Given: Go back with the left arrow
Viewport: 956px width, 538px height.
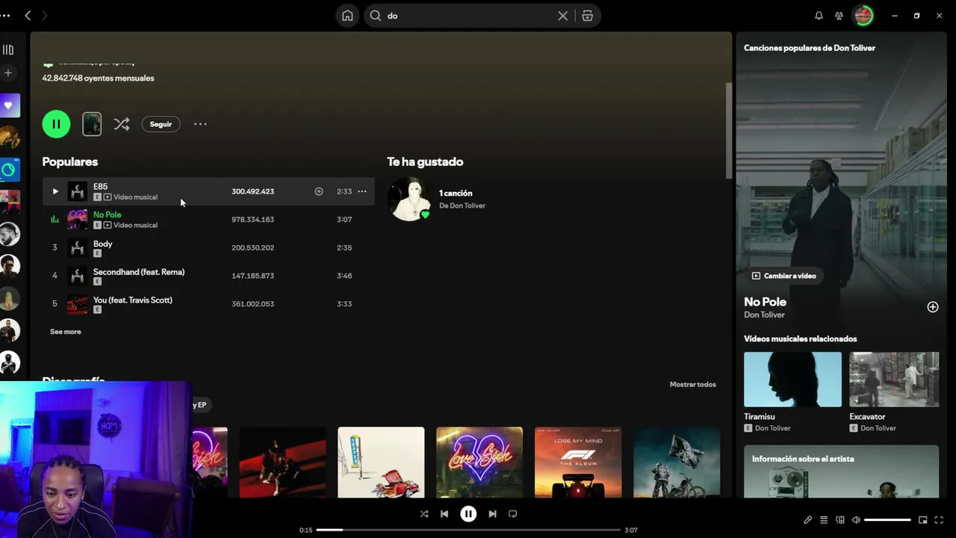Looking at the screenshot, I should [x=28, y=16].
